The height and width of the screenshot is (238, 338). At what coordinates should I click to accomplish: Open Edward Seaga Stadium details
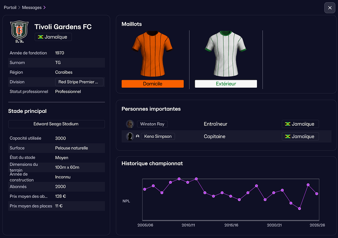click(56, 124)
